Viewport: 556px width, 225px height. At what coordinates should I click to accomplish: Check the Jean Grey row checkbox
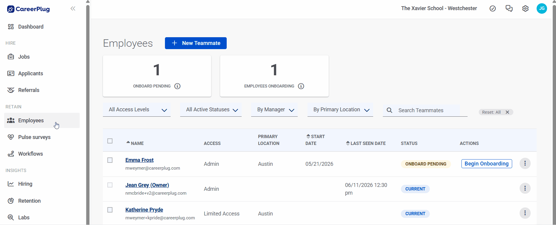110,185
